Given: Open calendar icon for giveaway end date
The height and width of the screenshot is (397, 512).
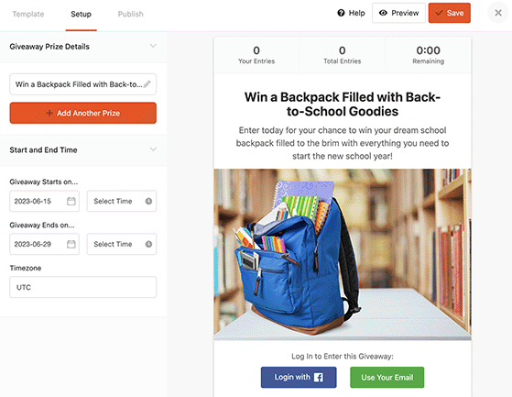Looking at the screenshot, I should (x=71, y=244).
